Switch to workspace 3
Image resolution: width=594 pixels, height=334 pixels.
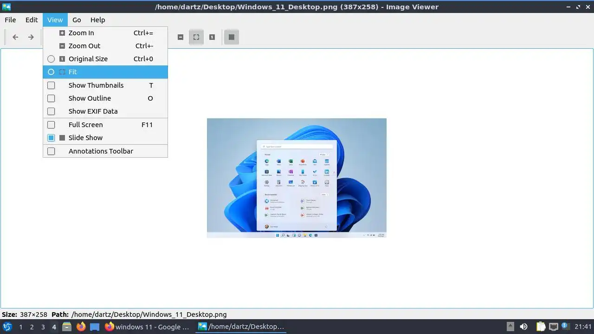tap(43, 327)
